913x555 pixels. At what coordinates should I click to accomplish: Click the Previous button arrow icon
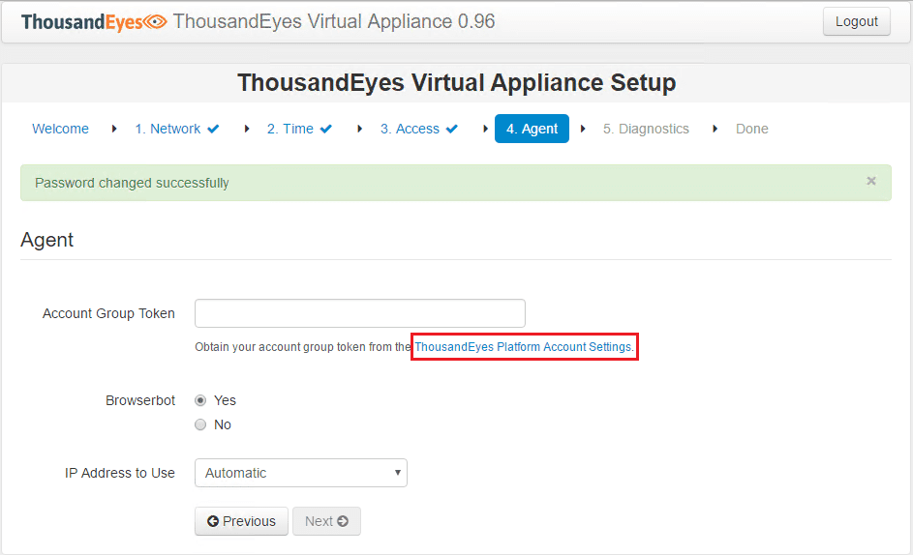(213, 521)
